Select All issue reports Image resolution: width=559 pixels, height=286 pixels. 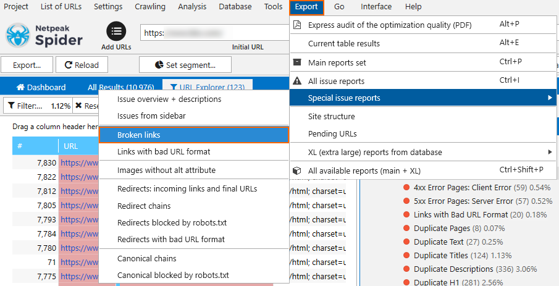click(423, 81)
